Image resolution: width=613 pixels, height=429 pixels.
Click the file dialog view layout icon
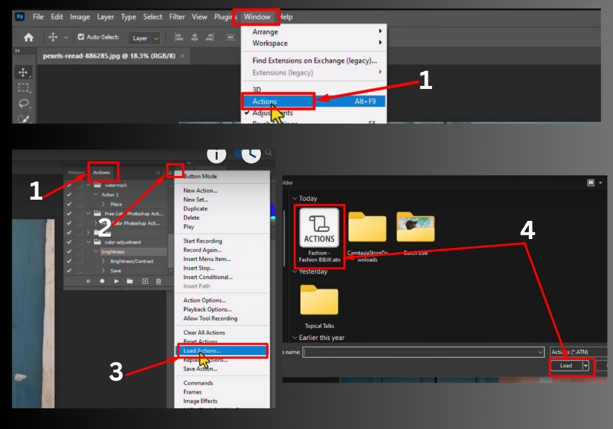[591, 183]
